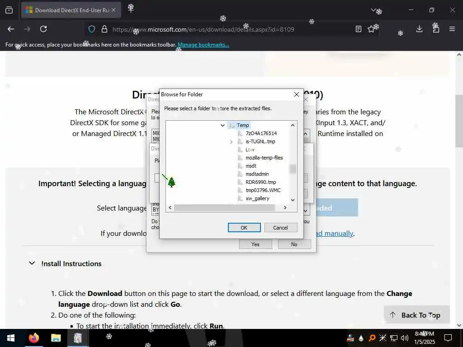Select the is-TUGNL.tmp folder

tap(260, 141)
